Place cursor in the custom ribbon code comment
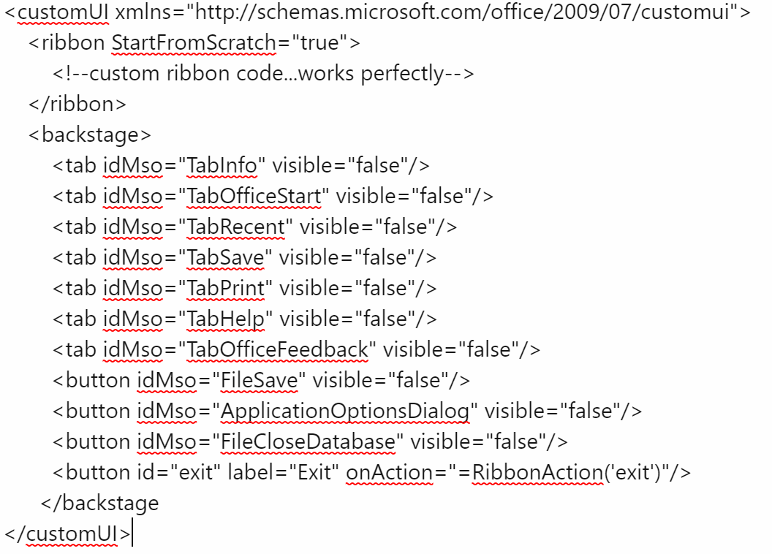 (263, 74)
